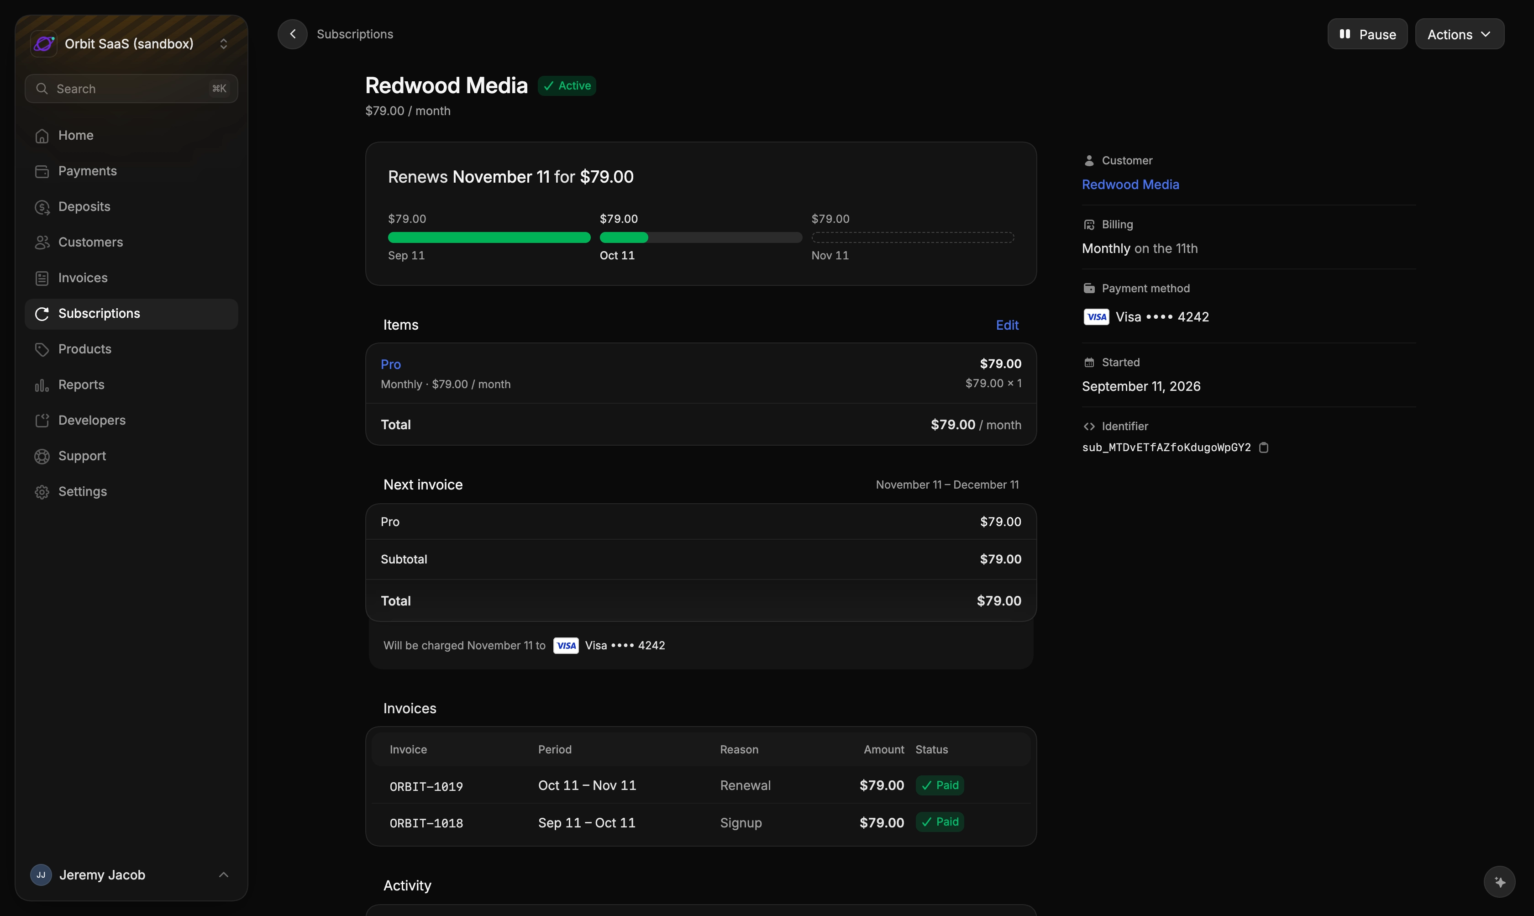Open invoice ORBIT-1018 row
1534x916 pixels.
tap(701, 822)
